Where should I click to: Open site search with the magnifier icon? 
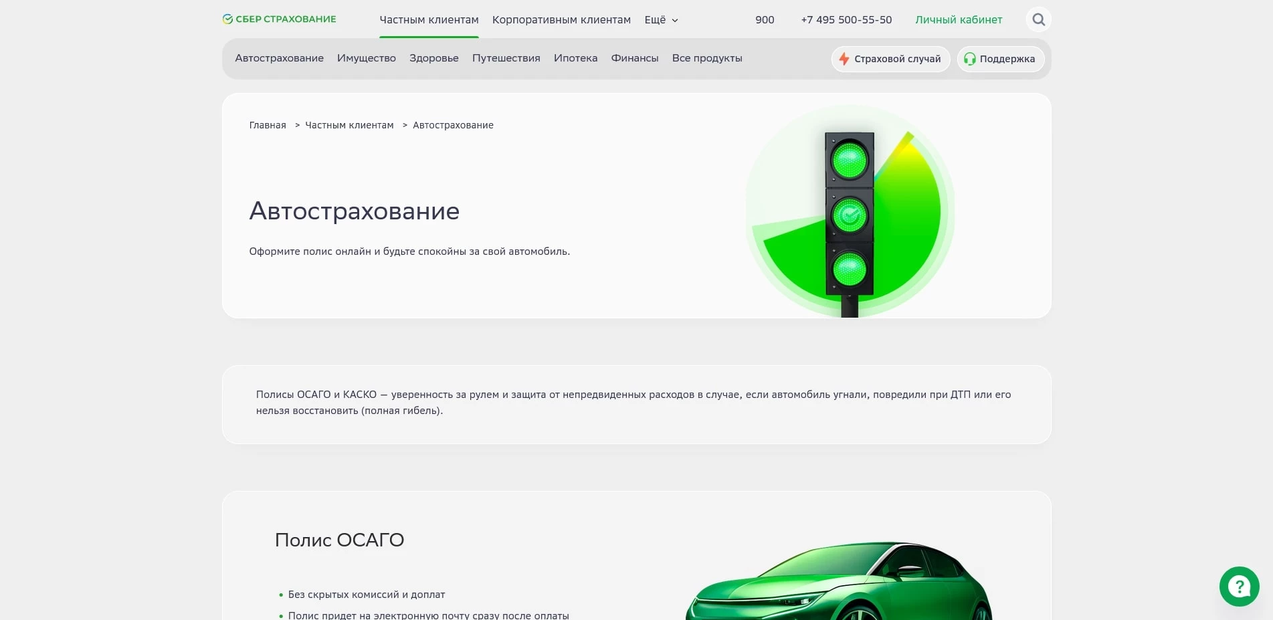(1038, 19)
